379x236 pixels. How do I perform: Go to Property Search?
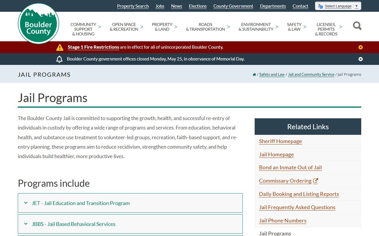133,6
